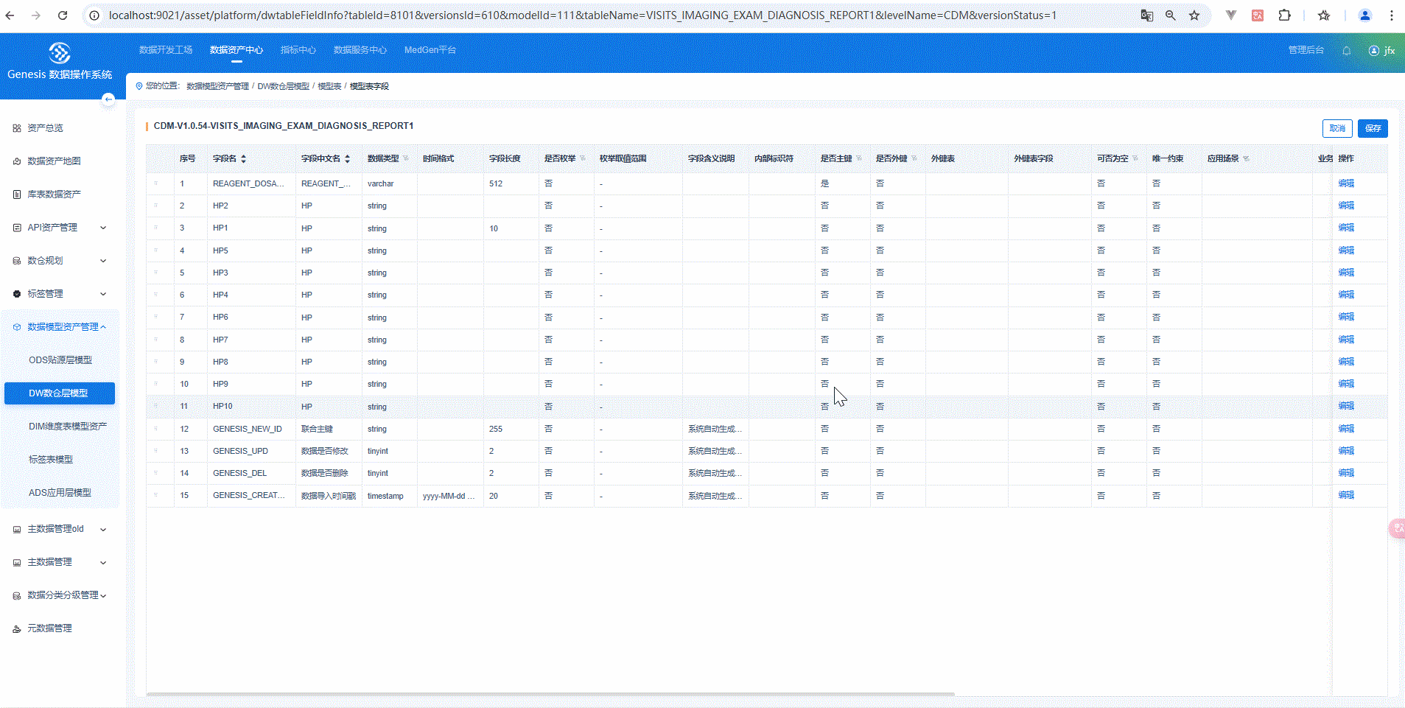Open filter on 是否外键 column
Screen dimensions: 1405x708
pyautogui.click(x=914, y=158)
